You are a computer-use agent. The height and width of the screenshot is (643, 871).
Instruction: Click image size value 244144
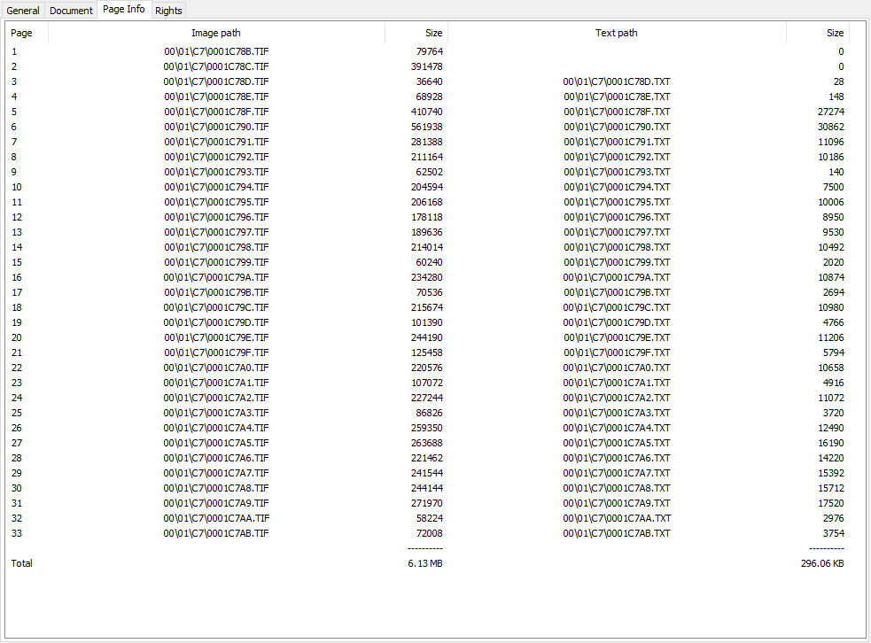click(426, 488)
